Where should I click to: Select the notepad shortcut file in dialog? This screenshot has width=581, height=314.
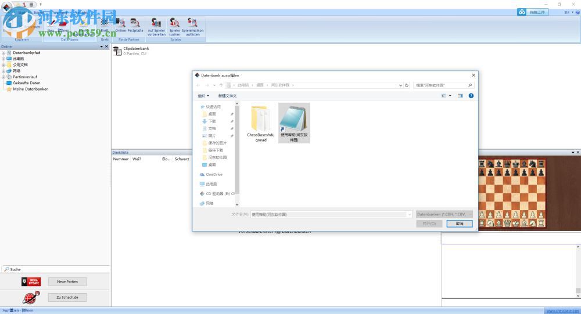(294, 123)
